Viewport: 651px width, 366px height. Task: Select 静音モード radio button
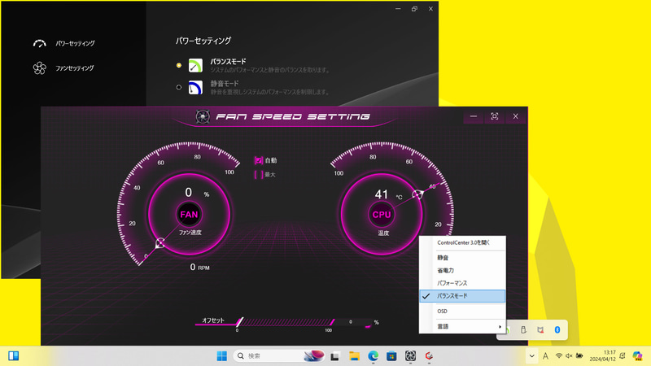coord(179,87)
